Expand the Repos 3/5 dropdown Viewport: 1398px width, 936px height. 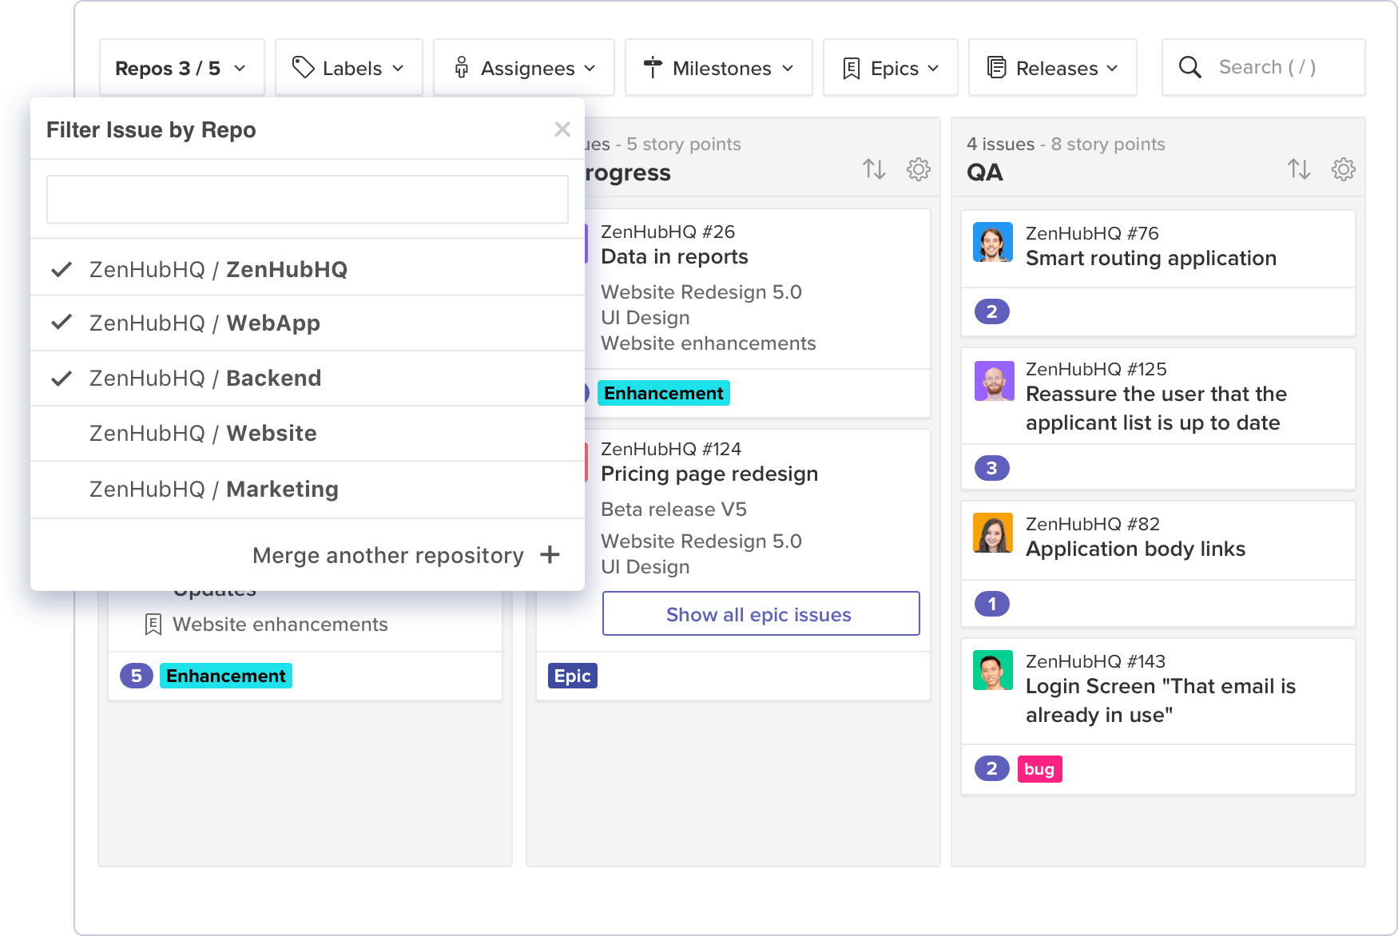coord(181,67)
